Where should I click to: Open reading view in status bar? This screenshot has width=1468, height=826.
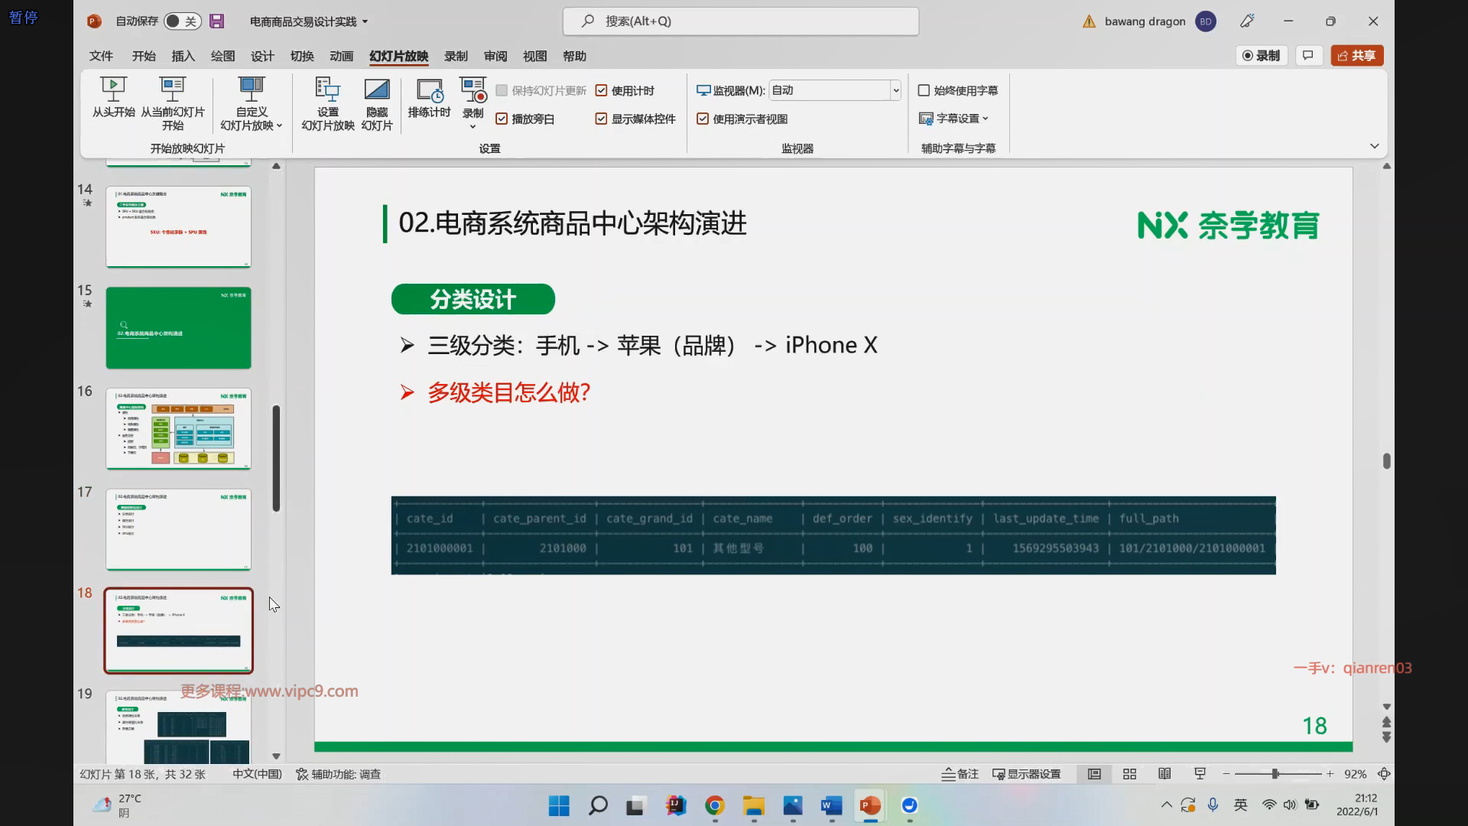pyautogui.click(x=1164, y=774)
